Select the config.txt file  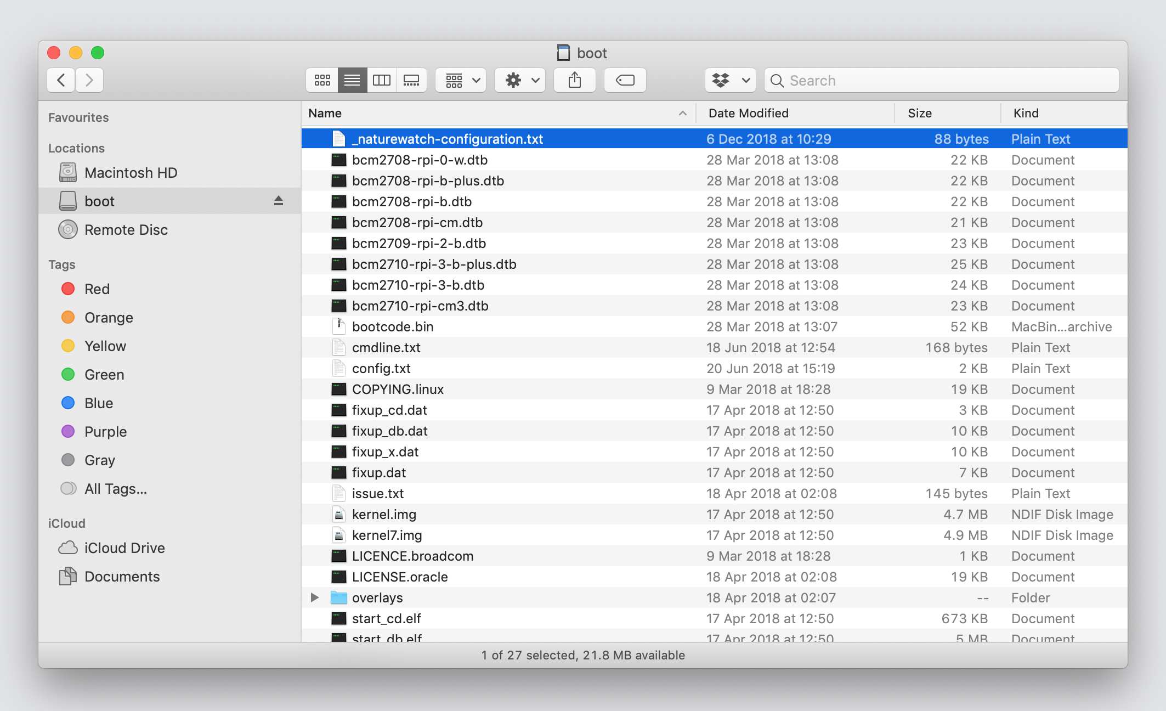coord(714,369)
